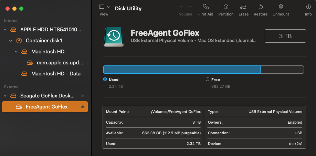Click the FreeAgent GoFlex sidebar disk icon
The width and height of the screenshot is (316, 156).
(19, 107)
